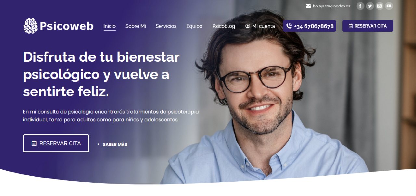This screenshot has height=196, width=416.
Task: Click the hola@stagingdev.es email link
Action: click(331, 6)
